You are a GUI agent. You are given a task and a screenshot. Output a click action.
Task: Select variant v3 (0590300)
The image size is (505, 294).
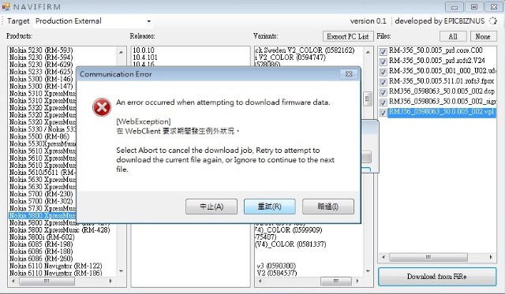coord(276,266)
